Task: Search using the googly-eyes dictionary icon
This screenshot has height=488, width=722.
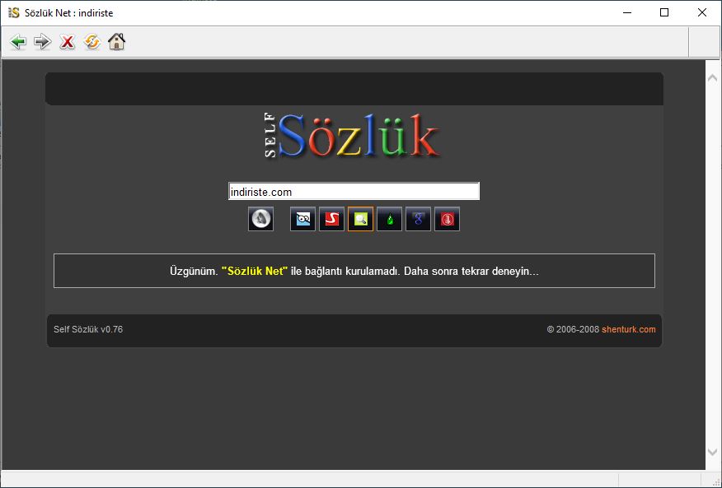Action: pos(303,219)
